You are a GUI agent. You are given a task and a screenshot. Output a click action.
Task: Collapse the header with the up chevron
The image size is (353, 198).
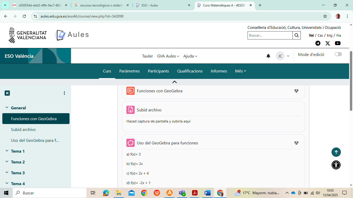pos(174,82)
